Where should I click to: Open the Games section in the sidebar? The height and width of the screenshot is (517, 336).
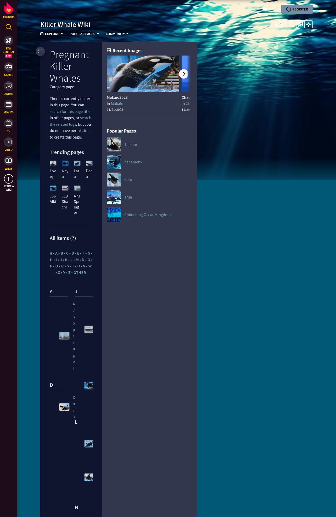click(x=9, y=69)
